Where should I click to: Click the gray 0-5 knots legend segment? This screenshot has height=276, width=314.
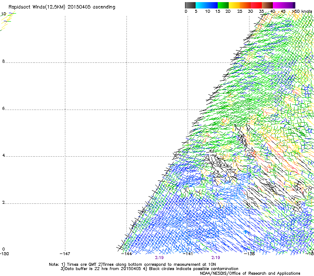[190, 5]
